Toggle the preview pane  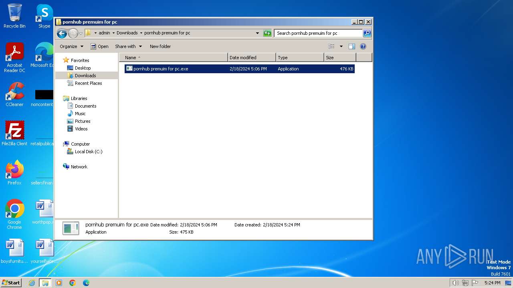352,46
